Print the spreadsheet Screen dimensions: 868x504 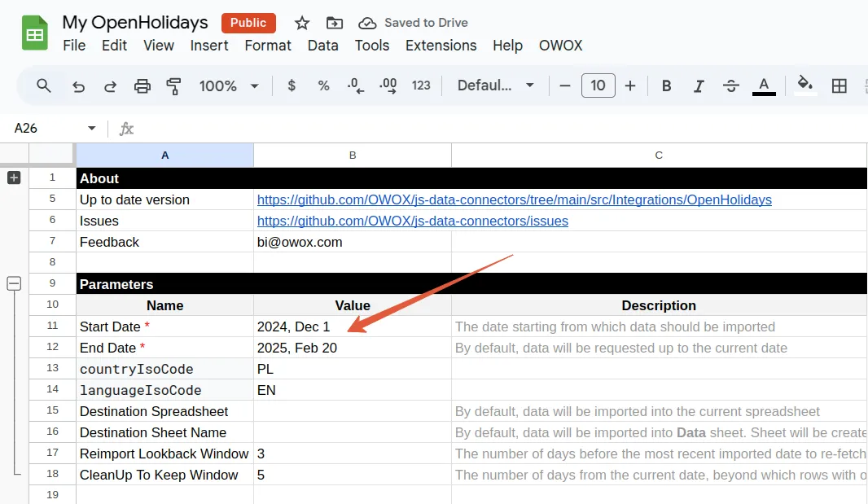(x=142, y=85)
